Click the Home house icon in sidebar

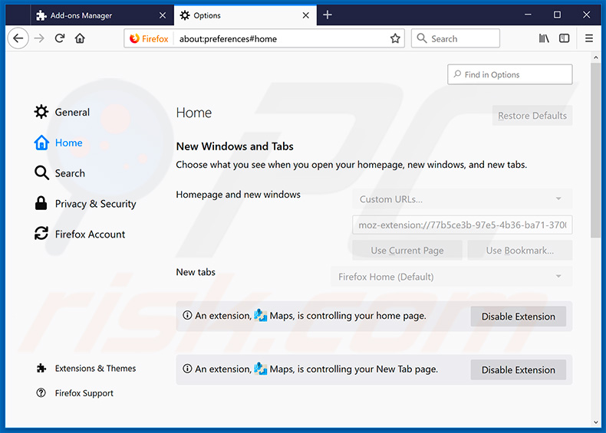coord(41,143)
